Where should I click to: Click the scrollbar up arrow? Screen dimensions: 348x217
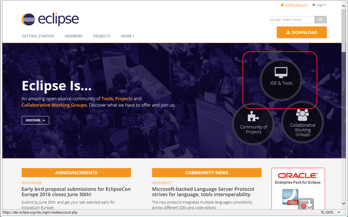coord(344,6)
